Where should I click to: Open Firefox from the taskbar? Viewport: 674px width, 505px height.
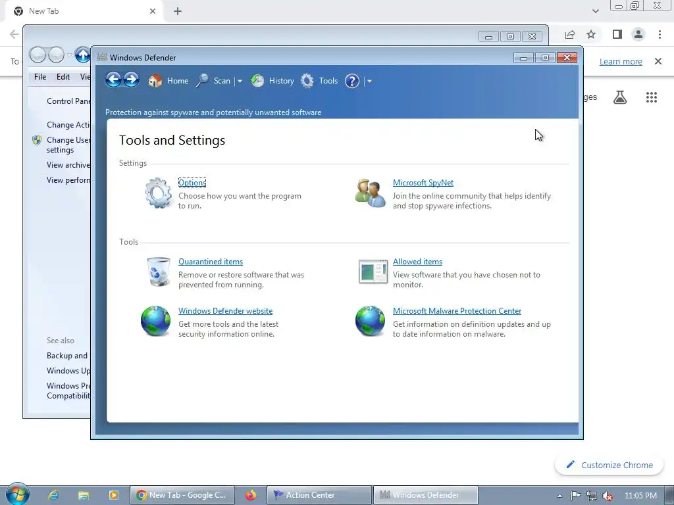pyautogui.click(x=251, y=495)
